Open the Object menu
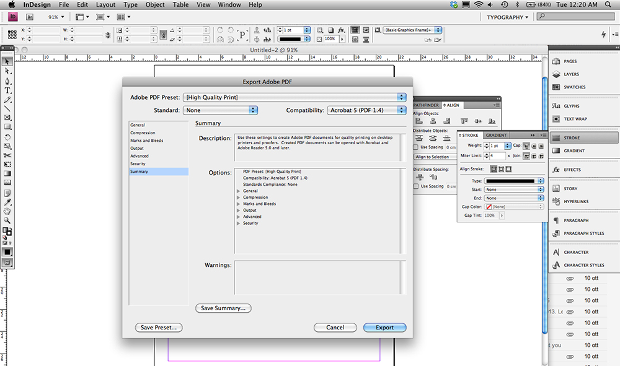The width and height of the screenshot is (620, 366). pos(155,5)
